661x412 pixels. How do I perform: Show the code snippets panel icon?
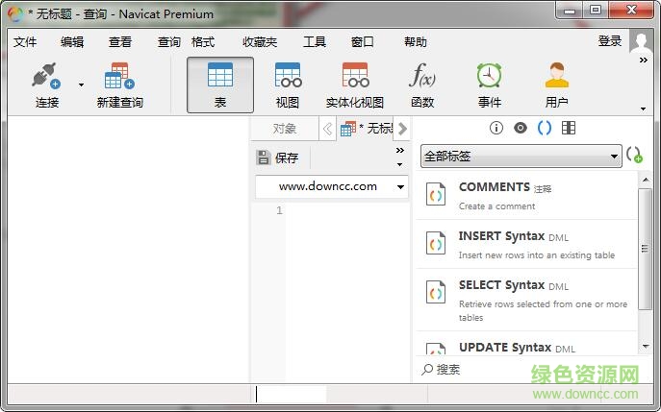click(545, 128)
